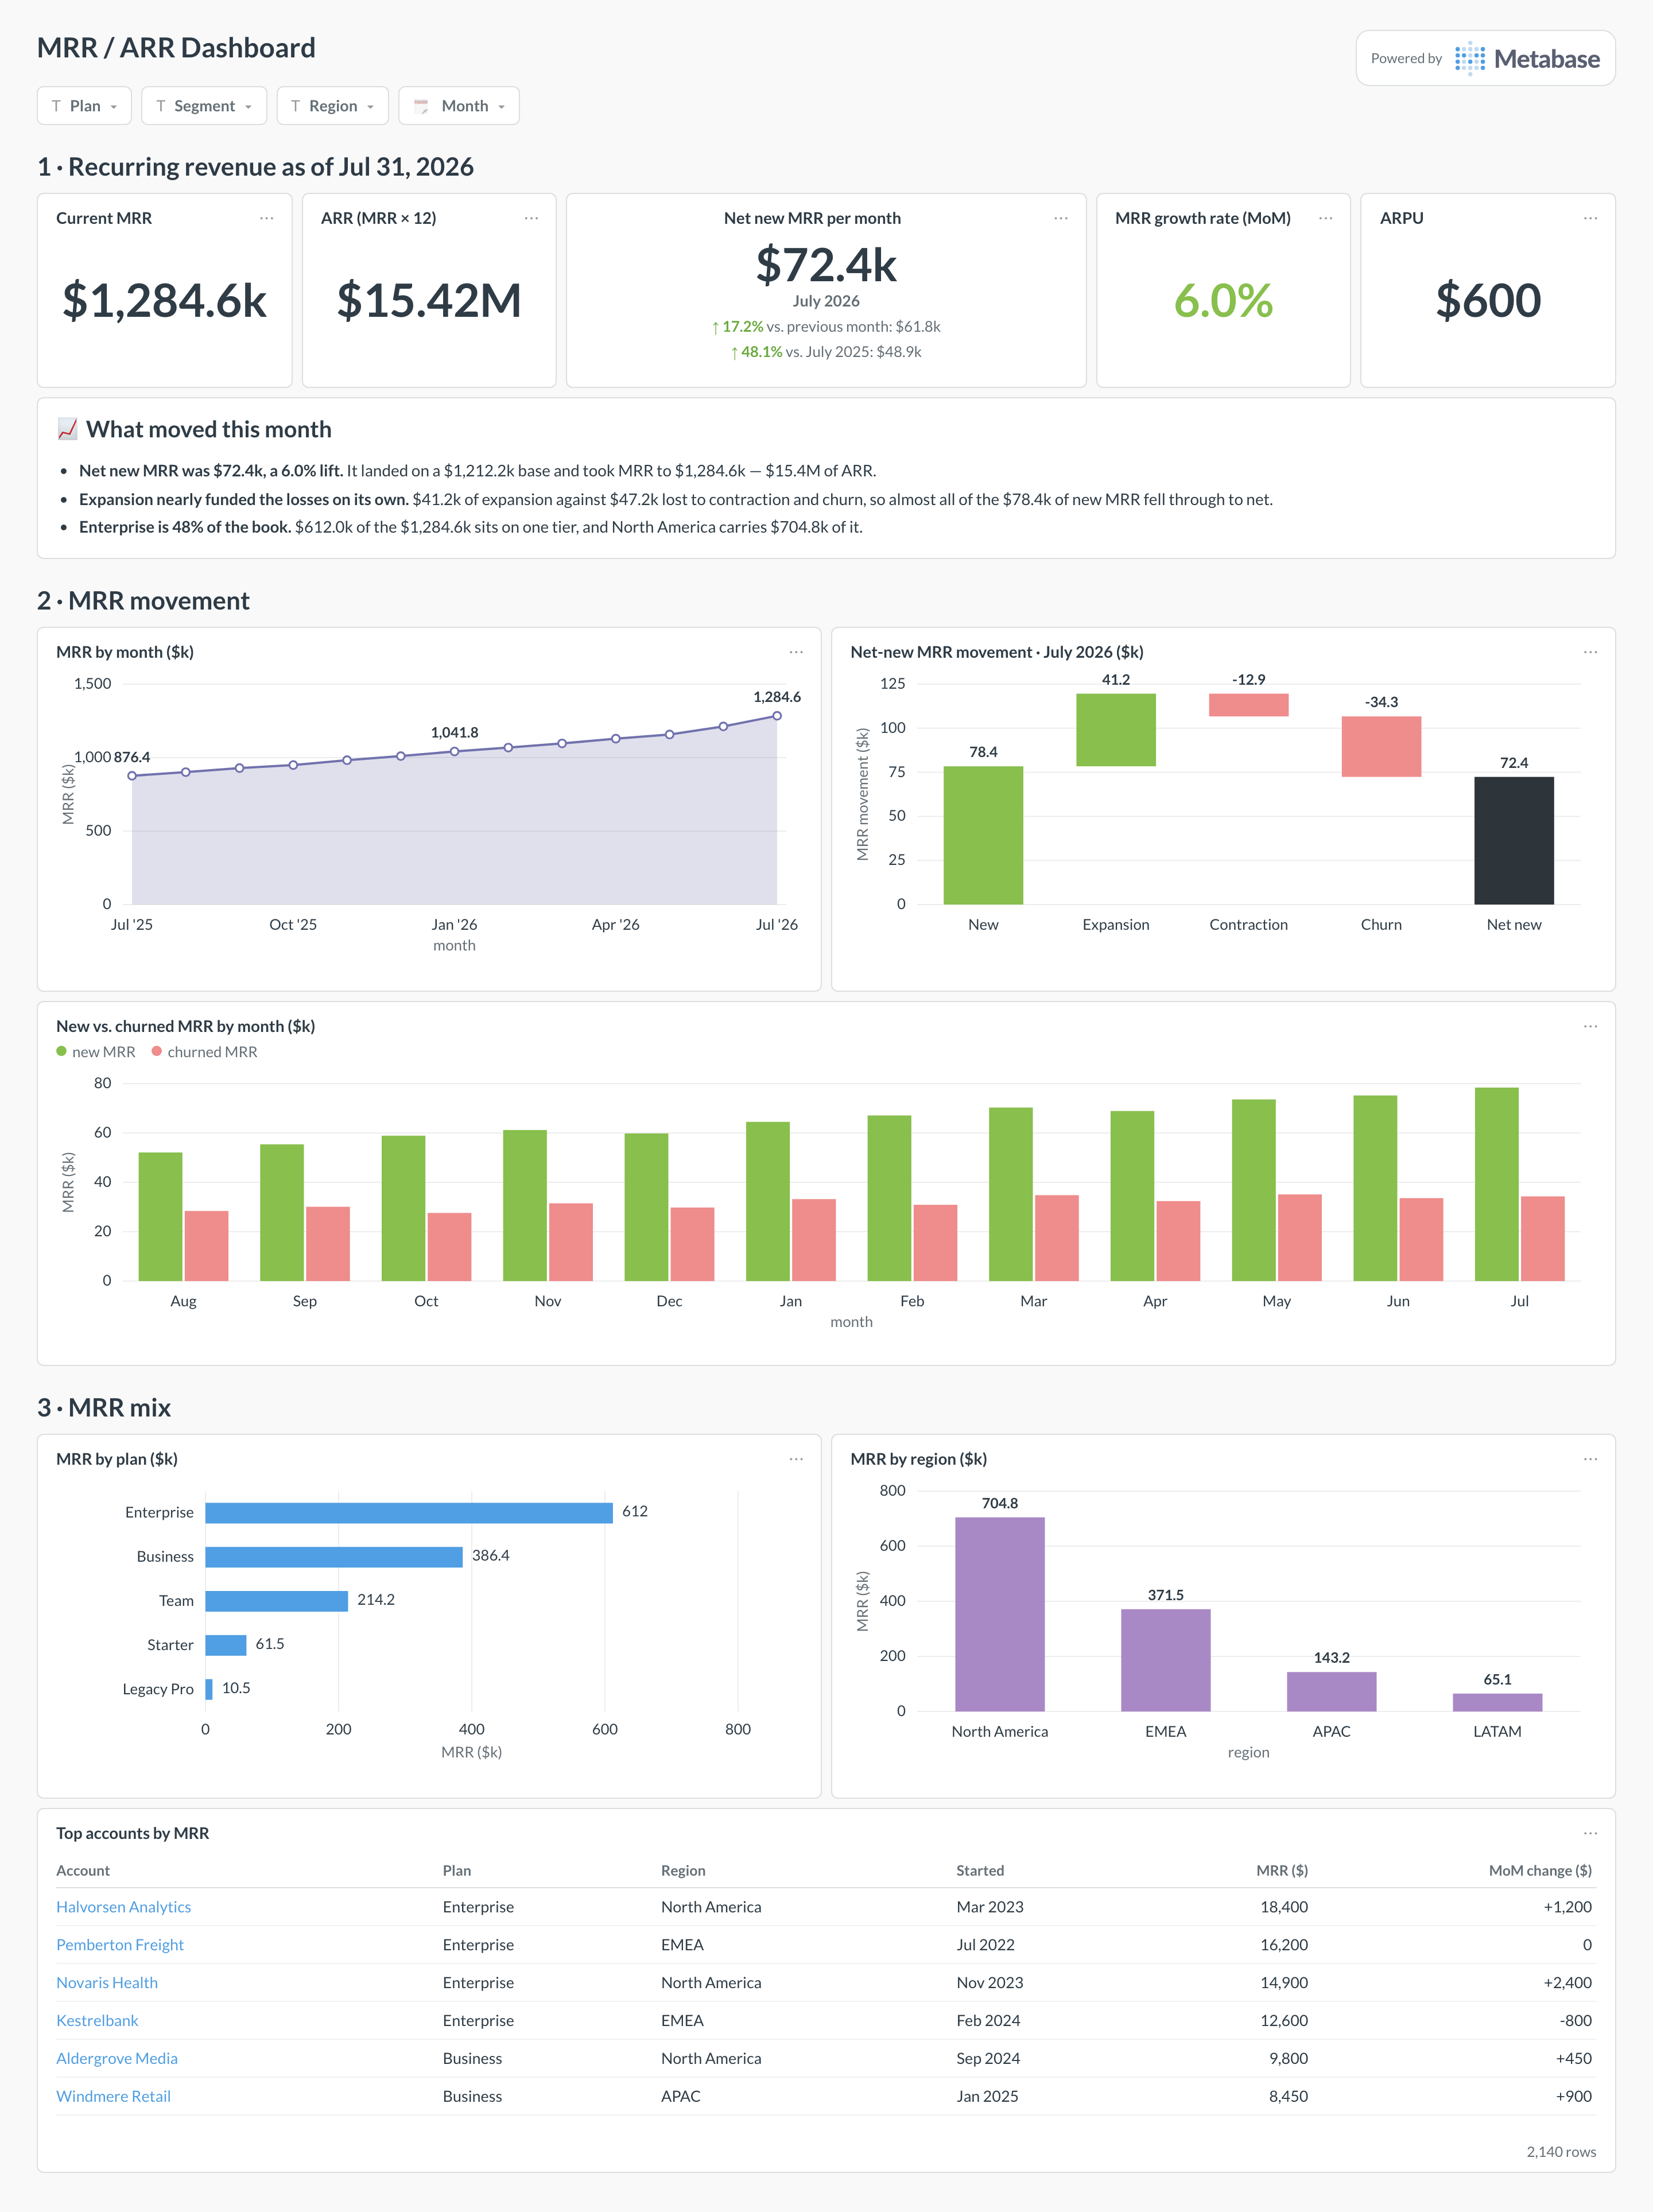Click the Jul new MRR green bar
This screenshot has height=2212, width=1653.
1497,1184
